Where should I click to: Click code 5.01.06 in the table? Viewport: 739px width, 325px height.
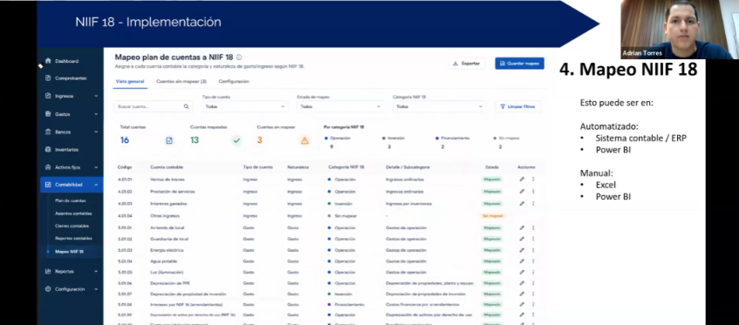(x=125, y=283)
